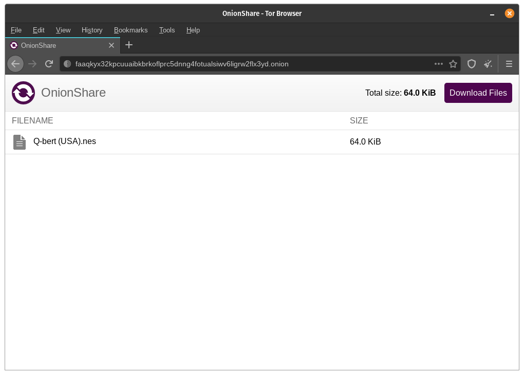Click the OnionShare logo in header
524x375 pixels.
click(24, 93)
